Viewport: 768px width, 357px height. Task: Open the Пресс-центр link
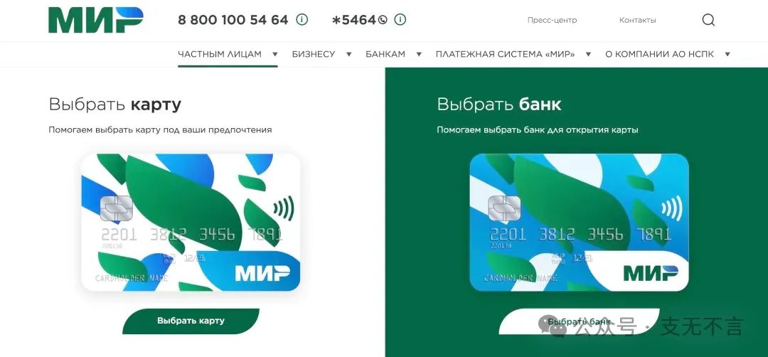[x=552, y=20]
